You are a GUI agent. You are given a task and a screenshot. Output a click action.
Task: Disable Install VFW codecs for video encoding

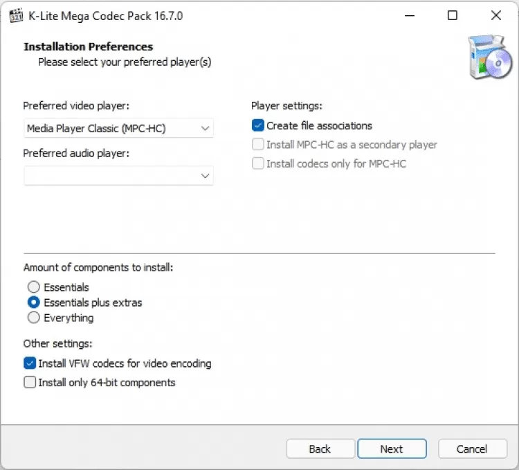[x=30, y=363]
